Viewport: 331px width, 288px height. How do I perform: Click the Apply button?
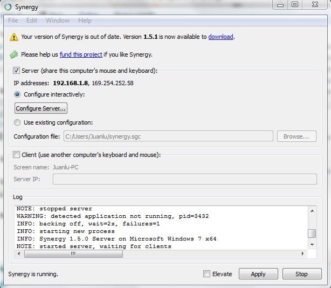[x=258, y=274]
